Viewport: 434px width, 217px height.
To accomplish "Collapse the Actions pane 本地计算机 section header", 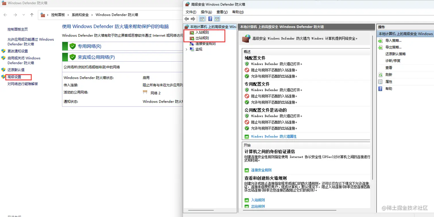I will [x=405, y=34].
